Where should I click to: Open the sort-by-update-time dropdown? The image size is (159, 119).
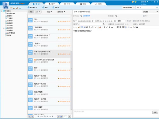[x=128, y=7]
